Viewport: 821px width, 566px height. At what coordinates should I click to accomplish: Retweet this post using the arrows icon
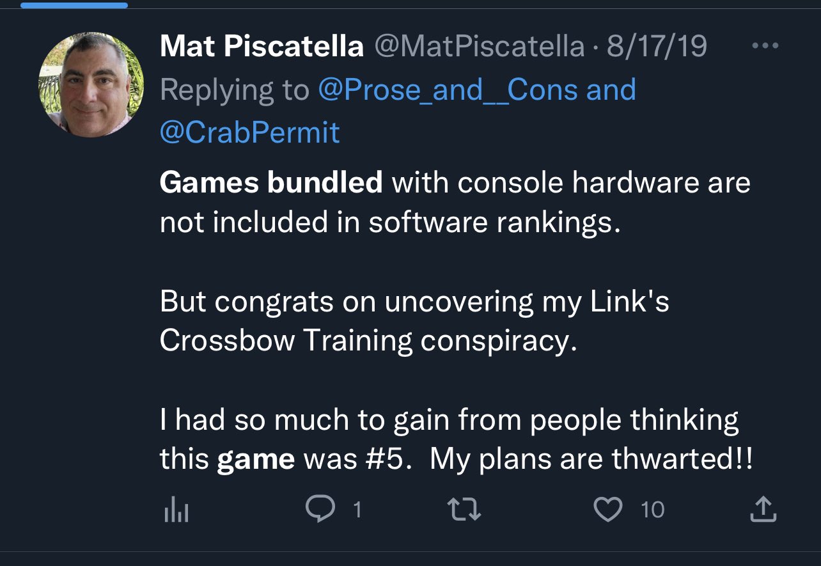point(464,510)
